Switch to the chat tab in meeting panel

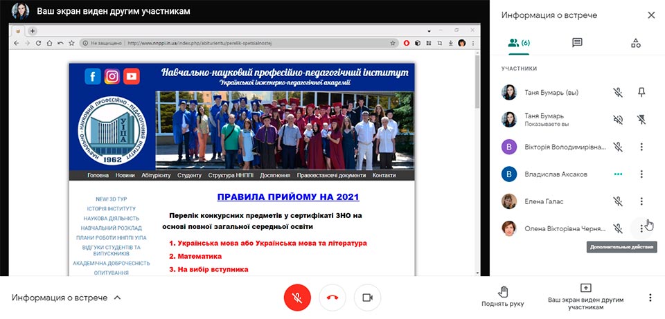click(577, 43)
